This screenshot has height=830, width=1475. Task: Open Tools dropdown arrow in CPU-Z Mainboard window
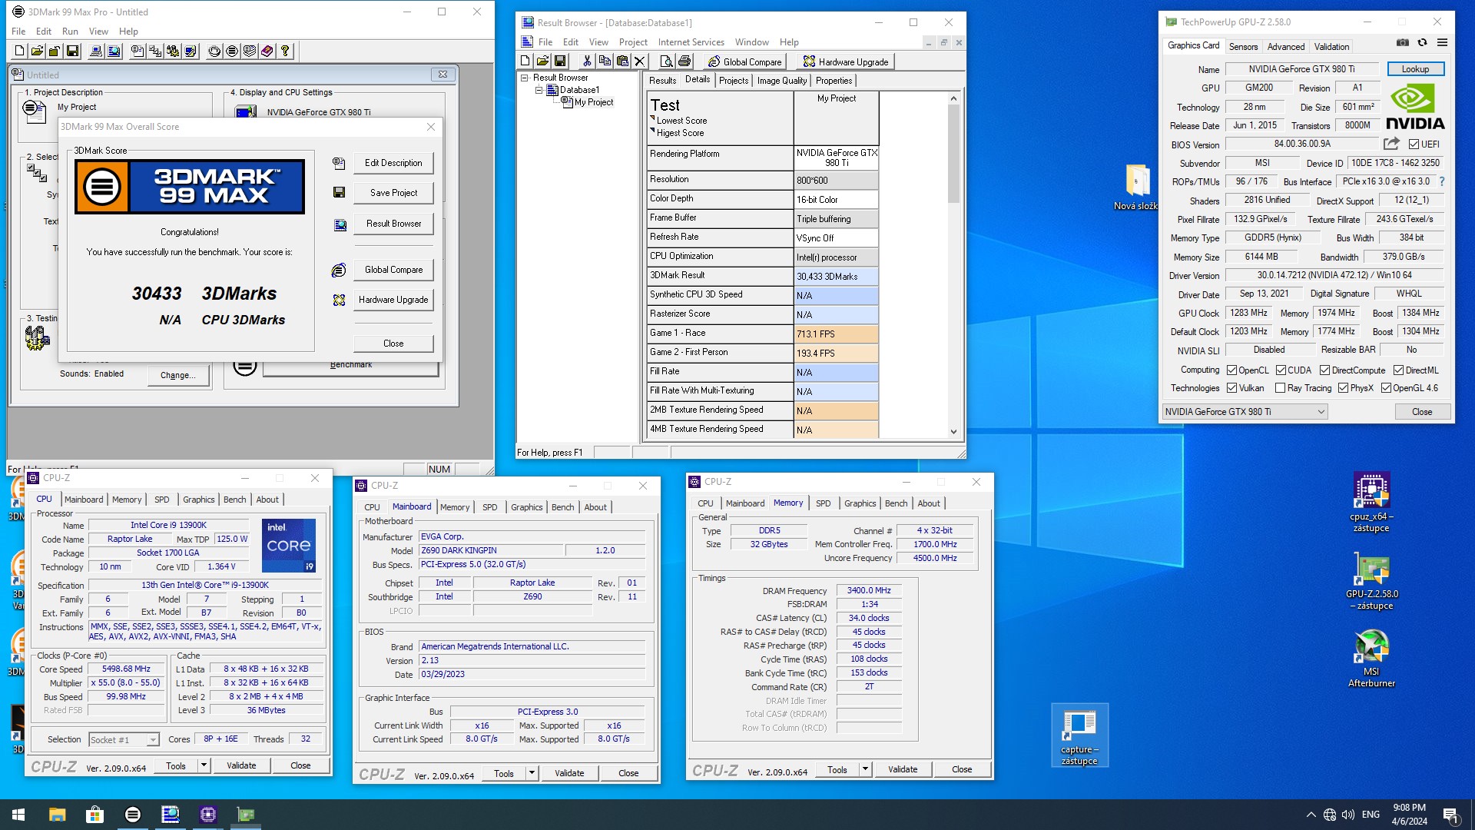532,774
